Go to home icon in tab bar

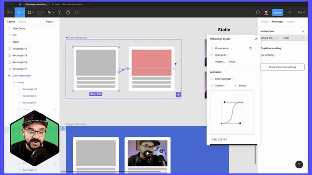20,4
